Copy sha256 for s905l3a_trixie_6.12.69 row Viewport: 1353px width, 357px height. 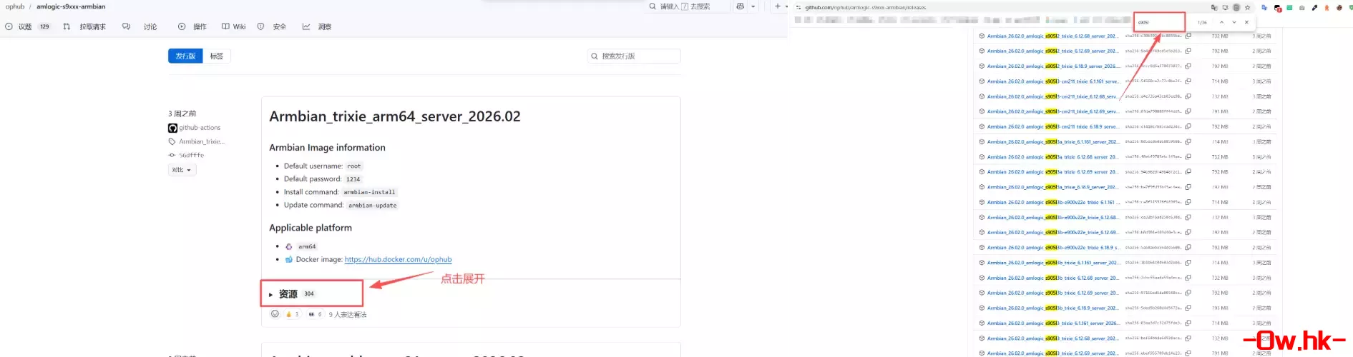click(1188, 172)
